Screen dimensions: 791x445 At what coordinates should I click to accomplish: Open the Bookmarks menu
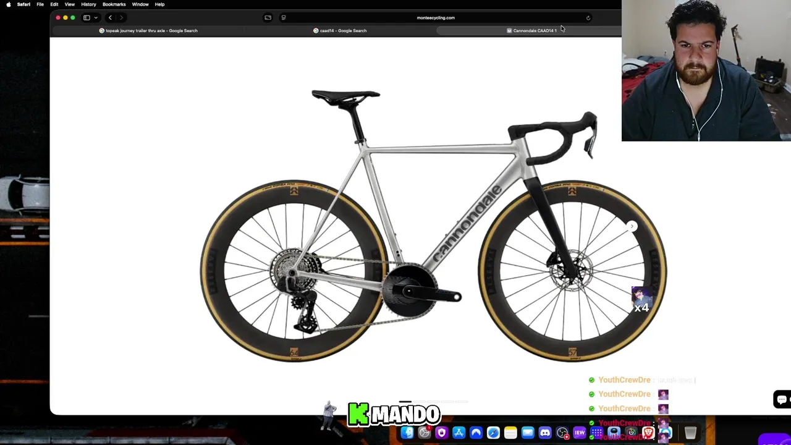(114, 4)
